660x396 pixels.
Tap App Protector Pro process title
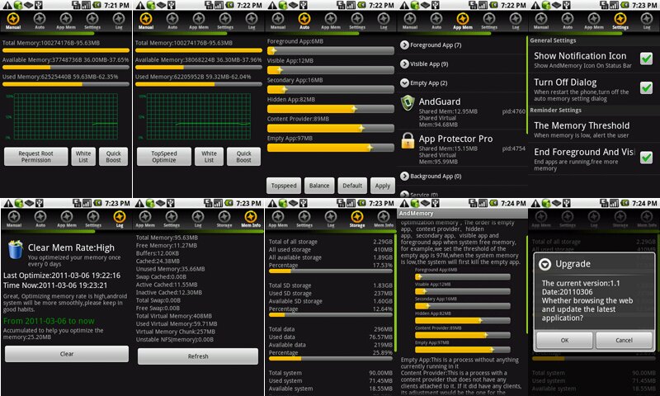click(455, 139)
